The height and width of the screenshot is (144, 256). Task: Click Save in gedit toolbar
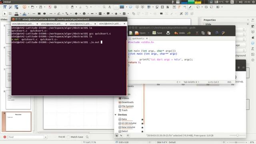click(x=157, y=33)
